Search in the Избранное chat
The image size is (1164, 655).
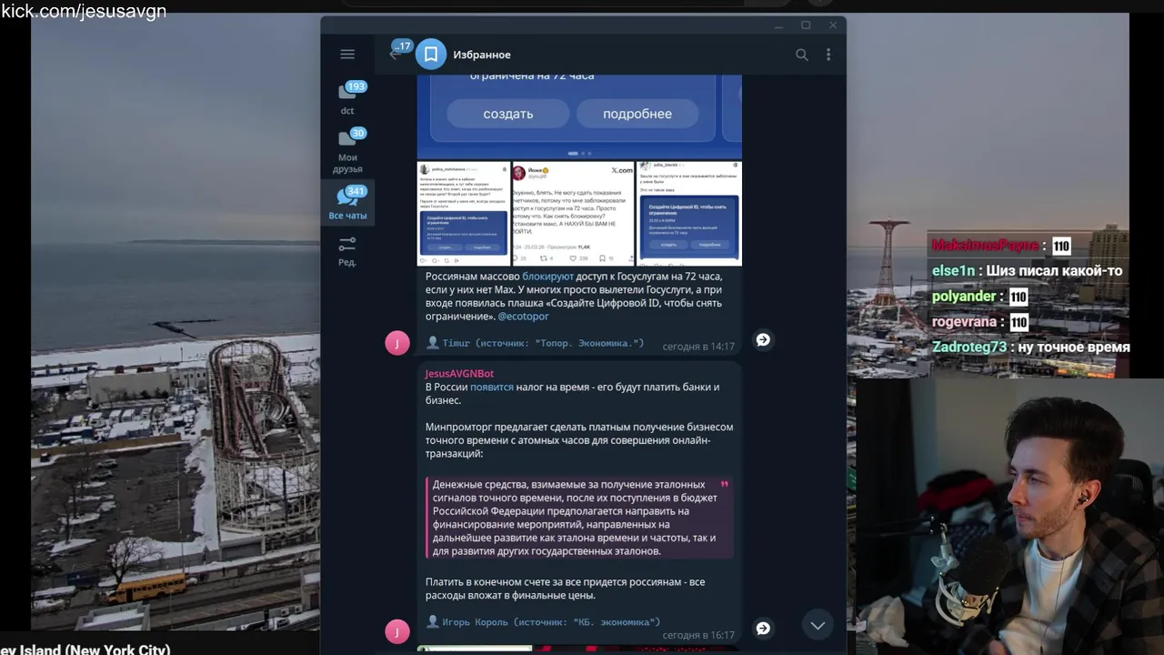[x=801, y=55]
